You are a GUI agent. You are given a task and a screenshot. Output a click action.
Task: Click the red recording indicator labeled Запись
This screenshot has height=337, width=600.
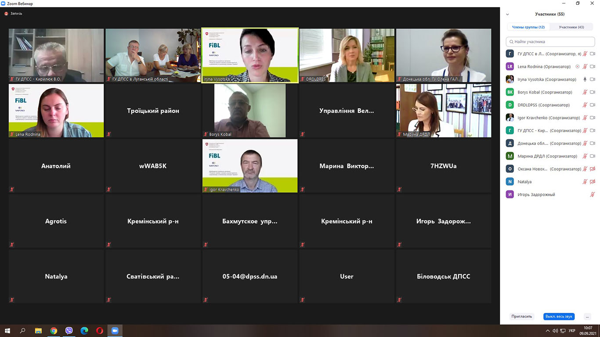coord(13,14)
